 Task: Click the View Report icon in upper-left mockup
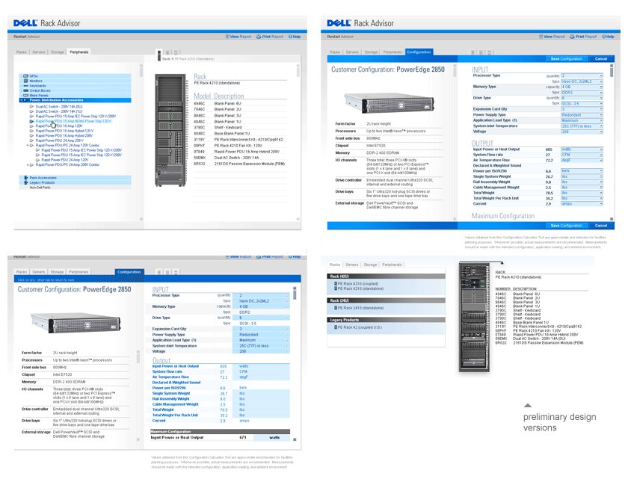(227, 37)
